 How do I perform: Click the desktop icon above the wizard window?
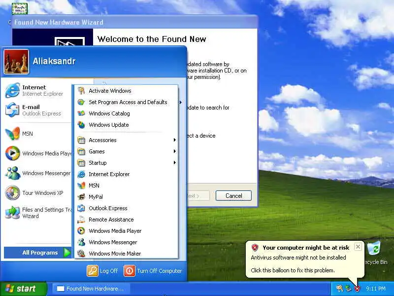pyautogui.click(x=20, y=8)
